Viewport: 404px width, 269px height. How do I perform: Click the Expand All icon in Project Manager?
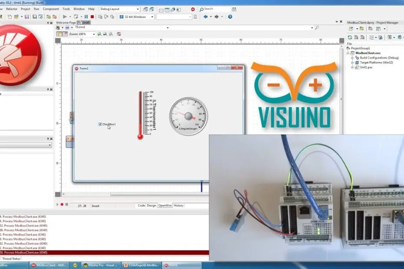tap(356, 37)
